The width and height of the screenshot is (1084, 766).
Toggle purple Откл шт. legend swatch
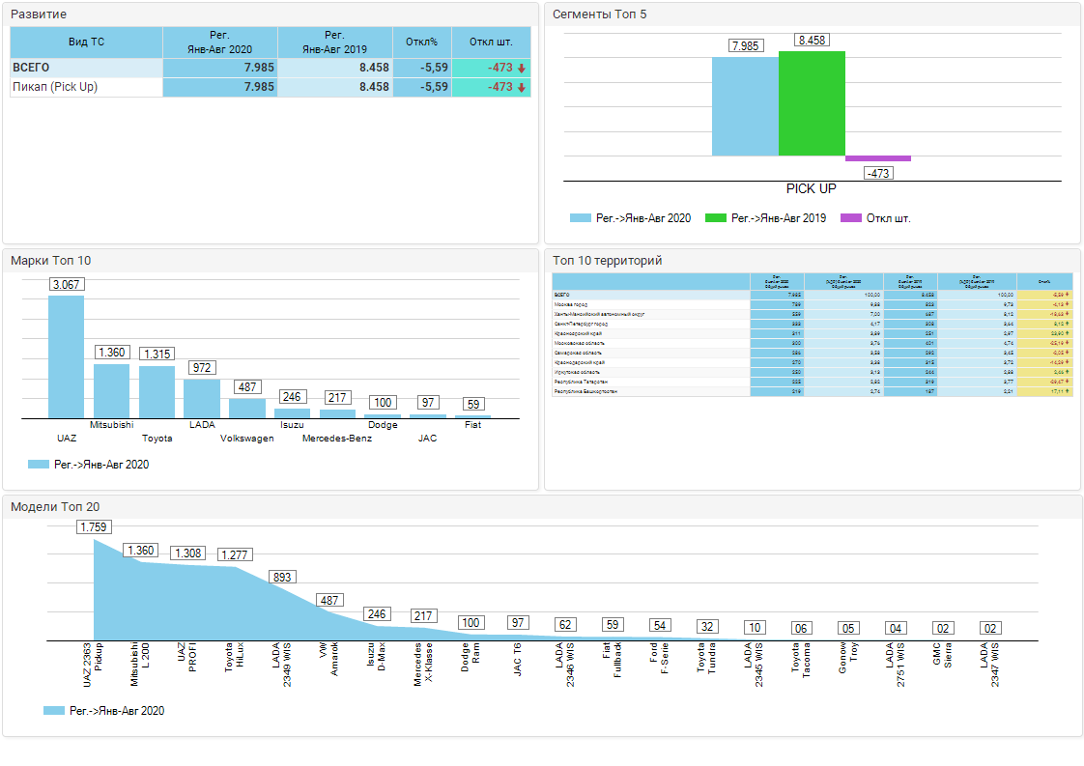(x=850, y=218)
